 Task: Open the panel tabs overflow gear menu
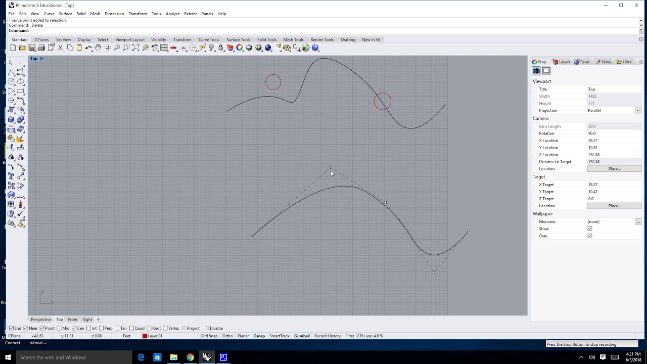[641, 62]
